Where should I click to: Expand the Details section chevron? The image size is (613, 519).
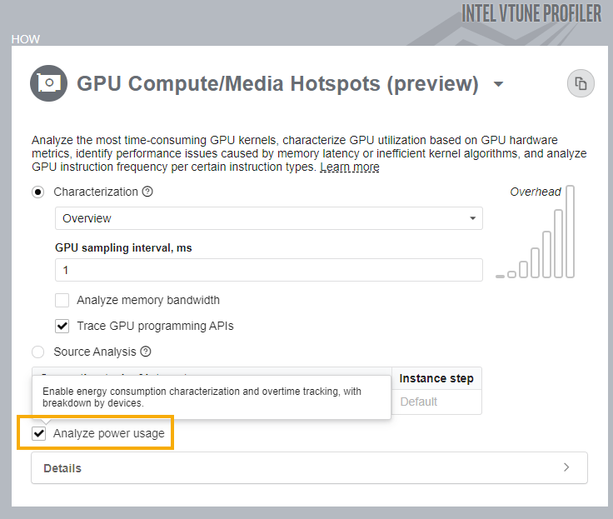tap(566, 467)
